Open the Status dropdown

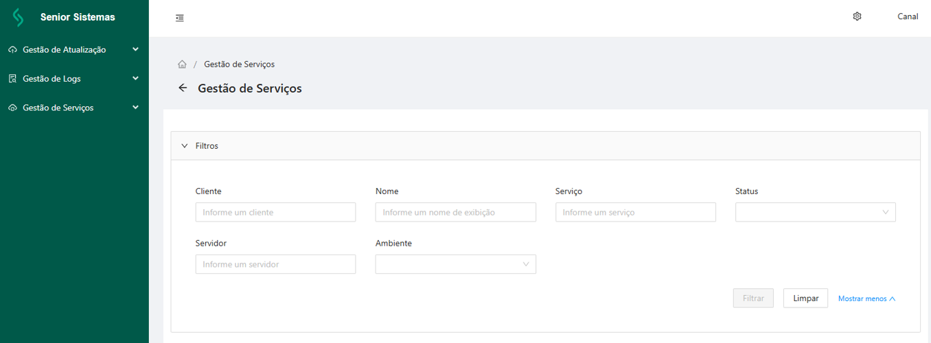click(x=815, y=212)
